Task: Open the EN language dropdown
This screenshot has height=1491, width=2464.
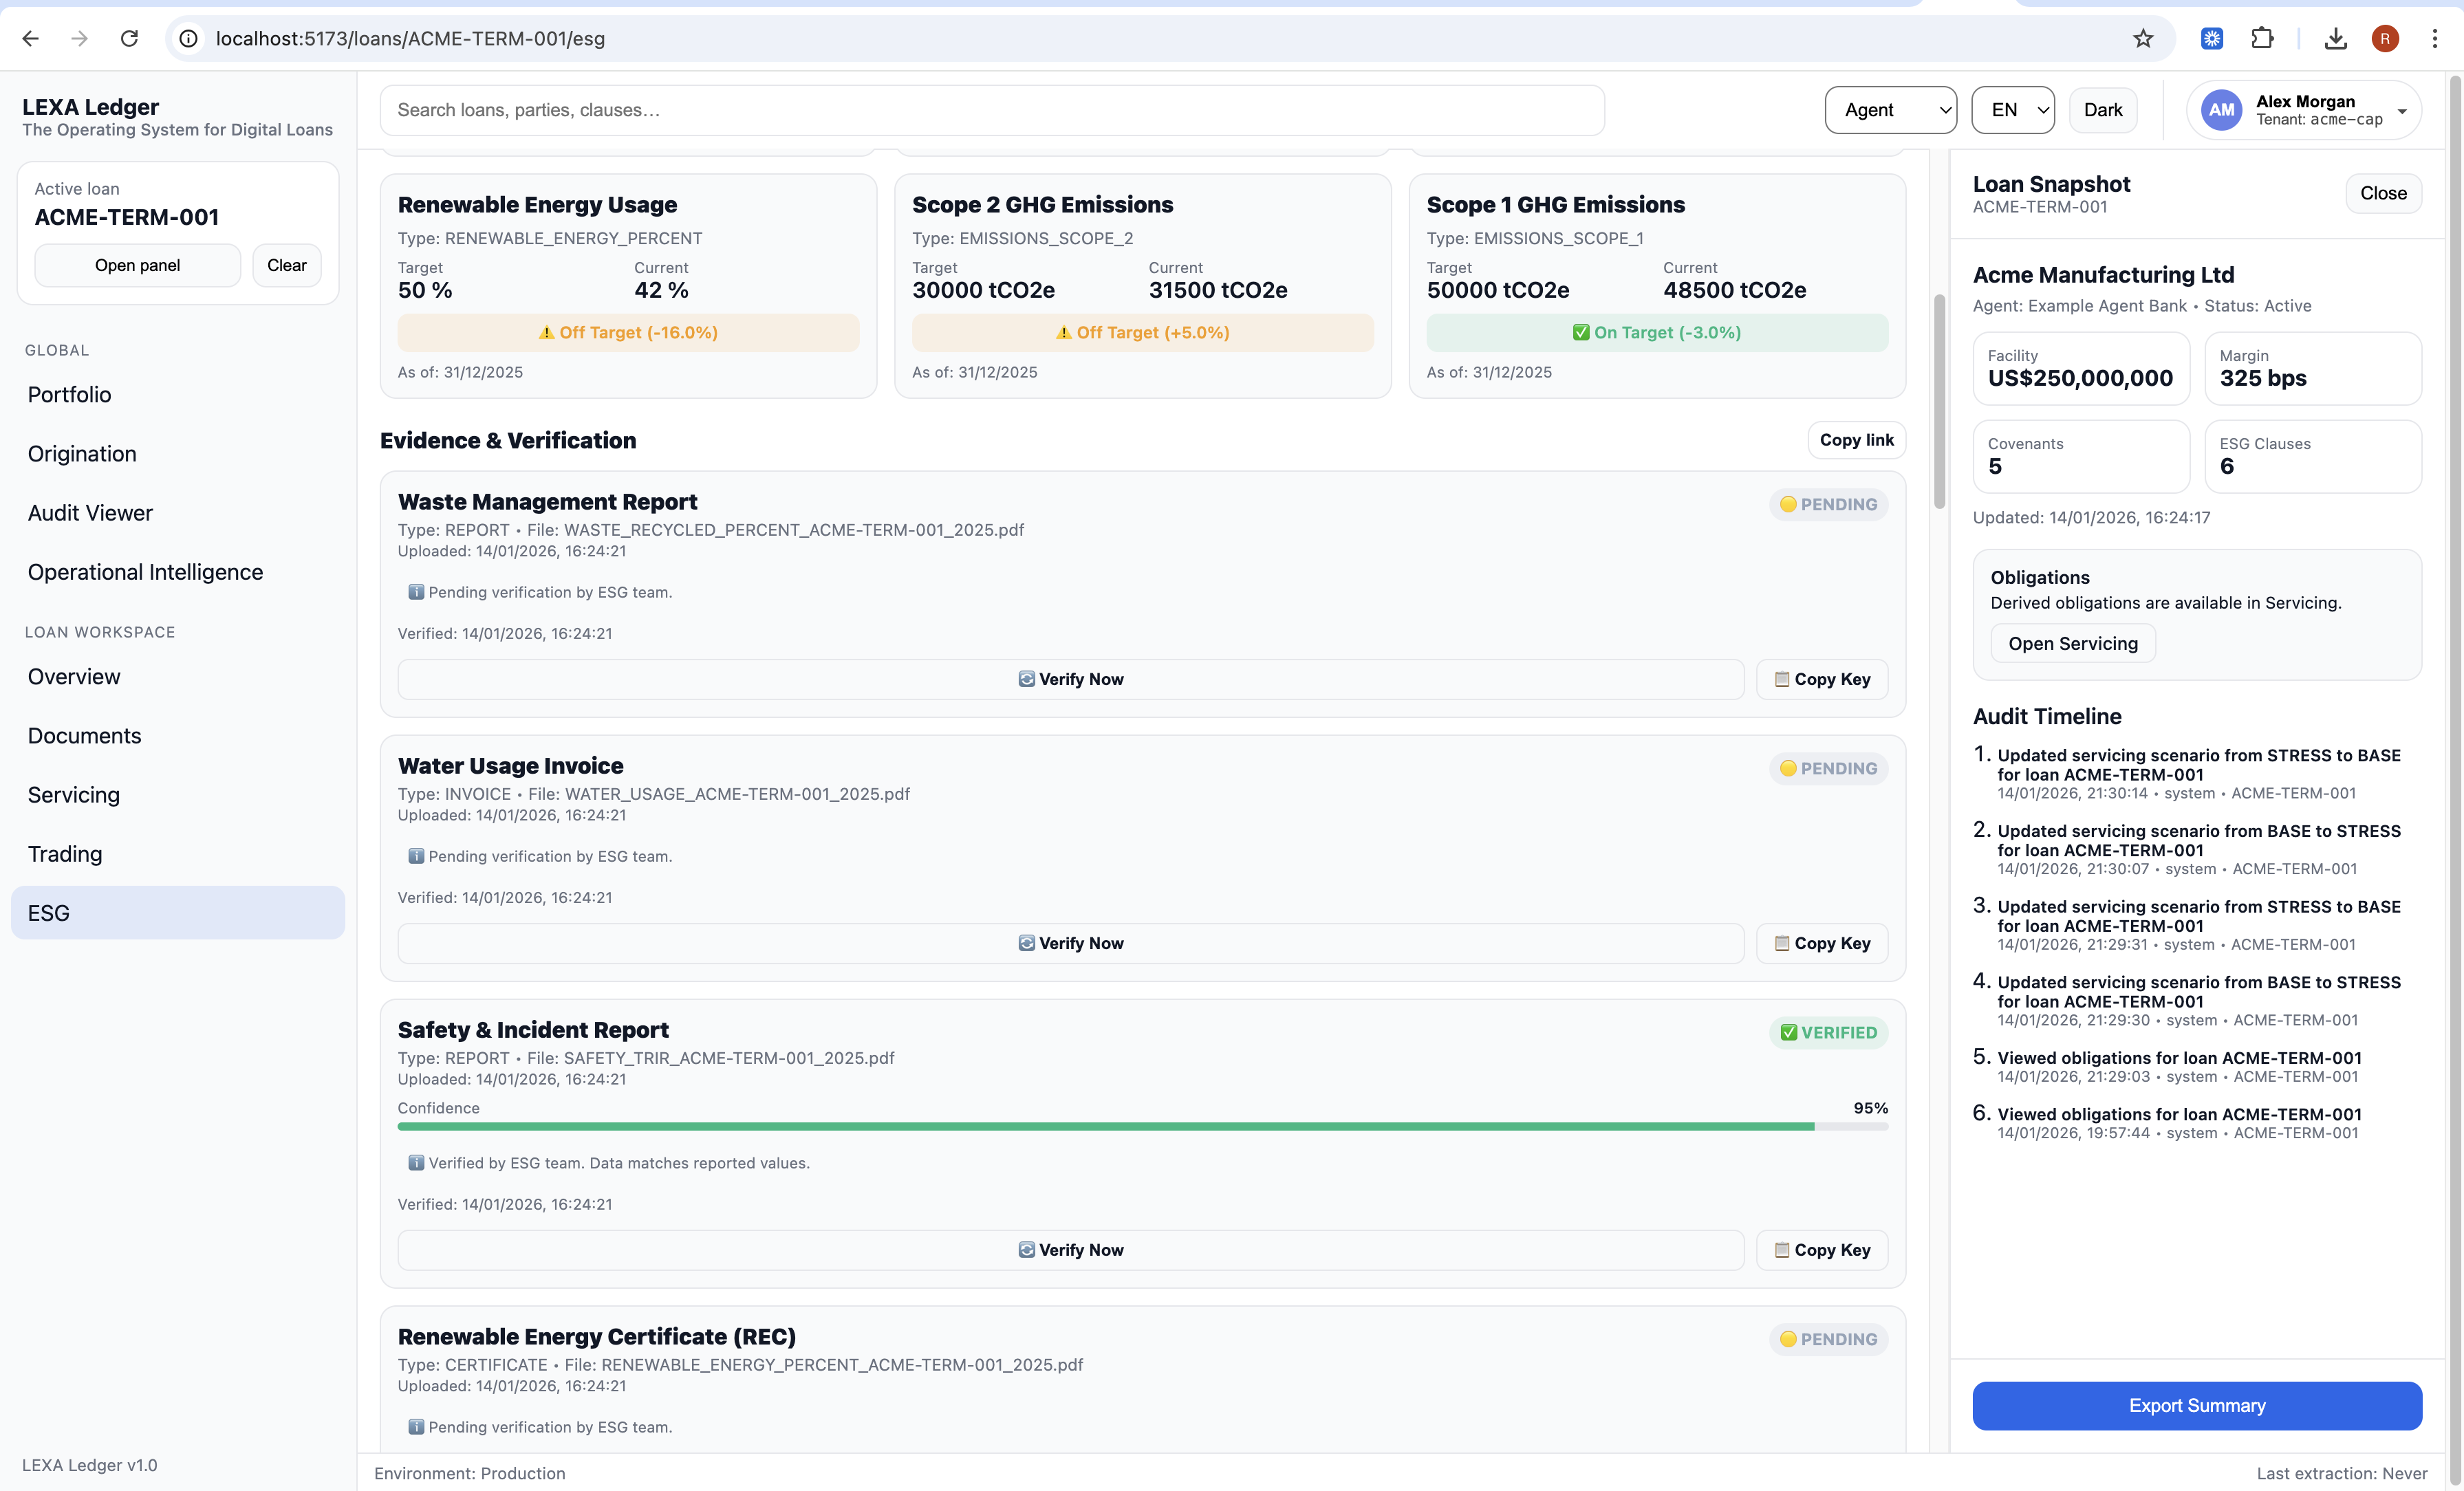Action: [x=2012, y=110]
